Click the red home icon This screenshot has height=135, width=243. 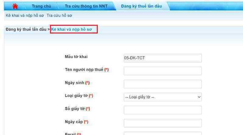point(15,6)
